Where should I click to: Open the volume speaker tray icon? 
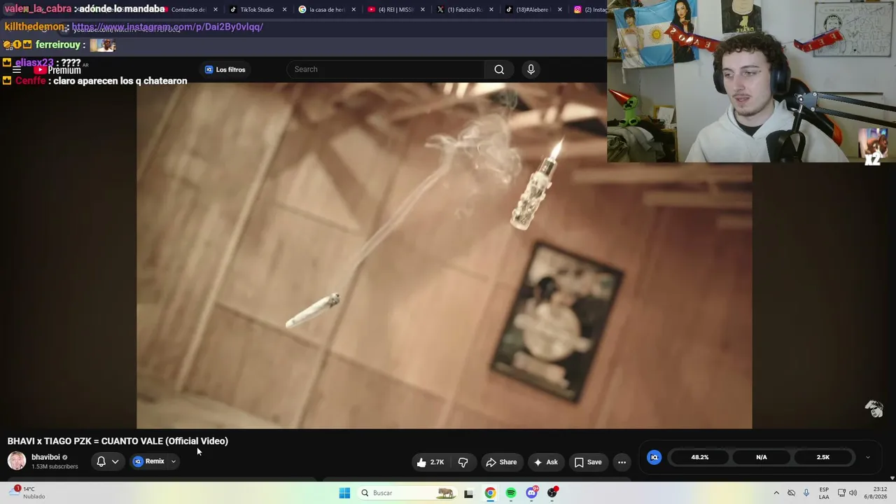coord(853,493)
